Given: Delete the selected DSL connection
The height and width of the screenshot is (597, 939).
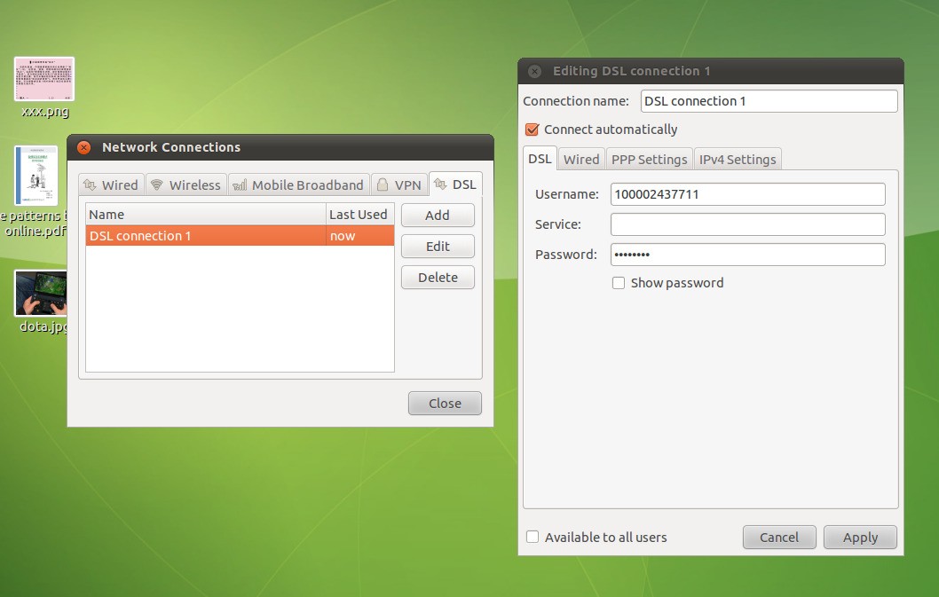Looking at the screenshot, I should click(438, 278).
